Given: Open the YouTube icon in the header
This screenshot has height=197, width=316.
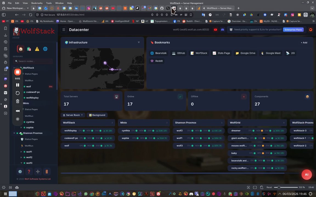Looking at the screenshot, I should [215, 30].
